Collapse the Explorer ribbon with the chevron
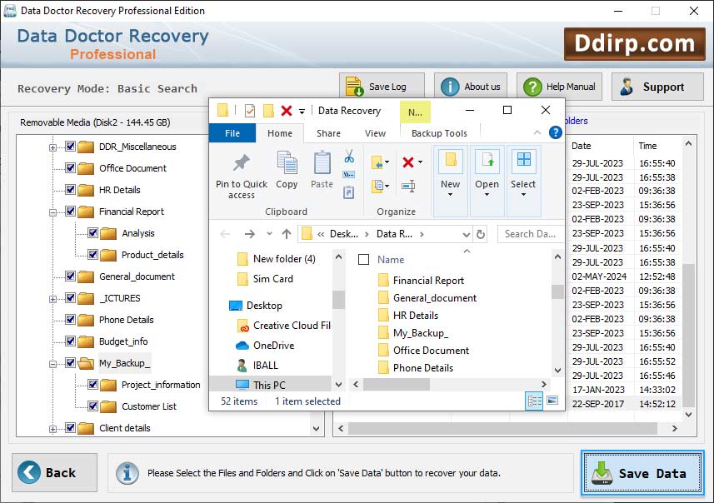 point(537,132)
